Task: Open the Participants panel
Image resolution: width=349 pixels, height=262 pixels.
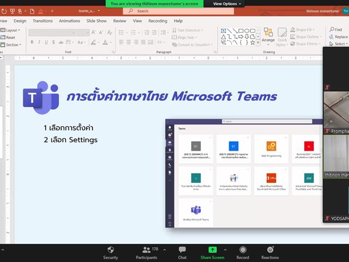Action: click(x=147, y=253)
